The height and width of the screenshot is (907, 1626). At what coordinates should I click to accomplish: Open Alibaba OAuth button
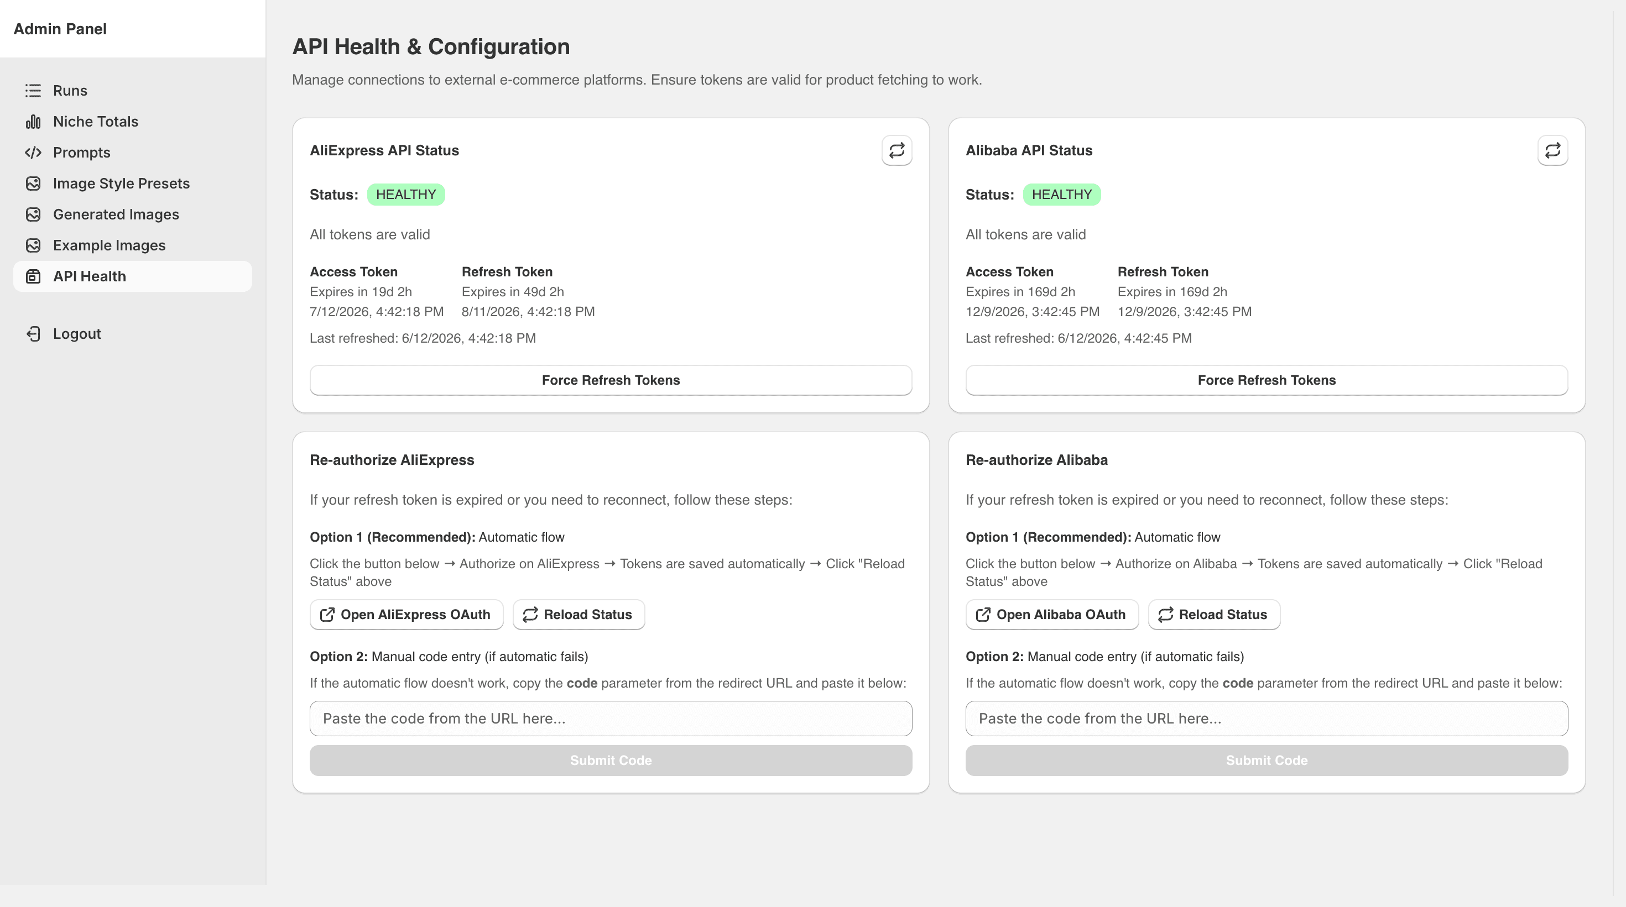1051,614
